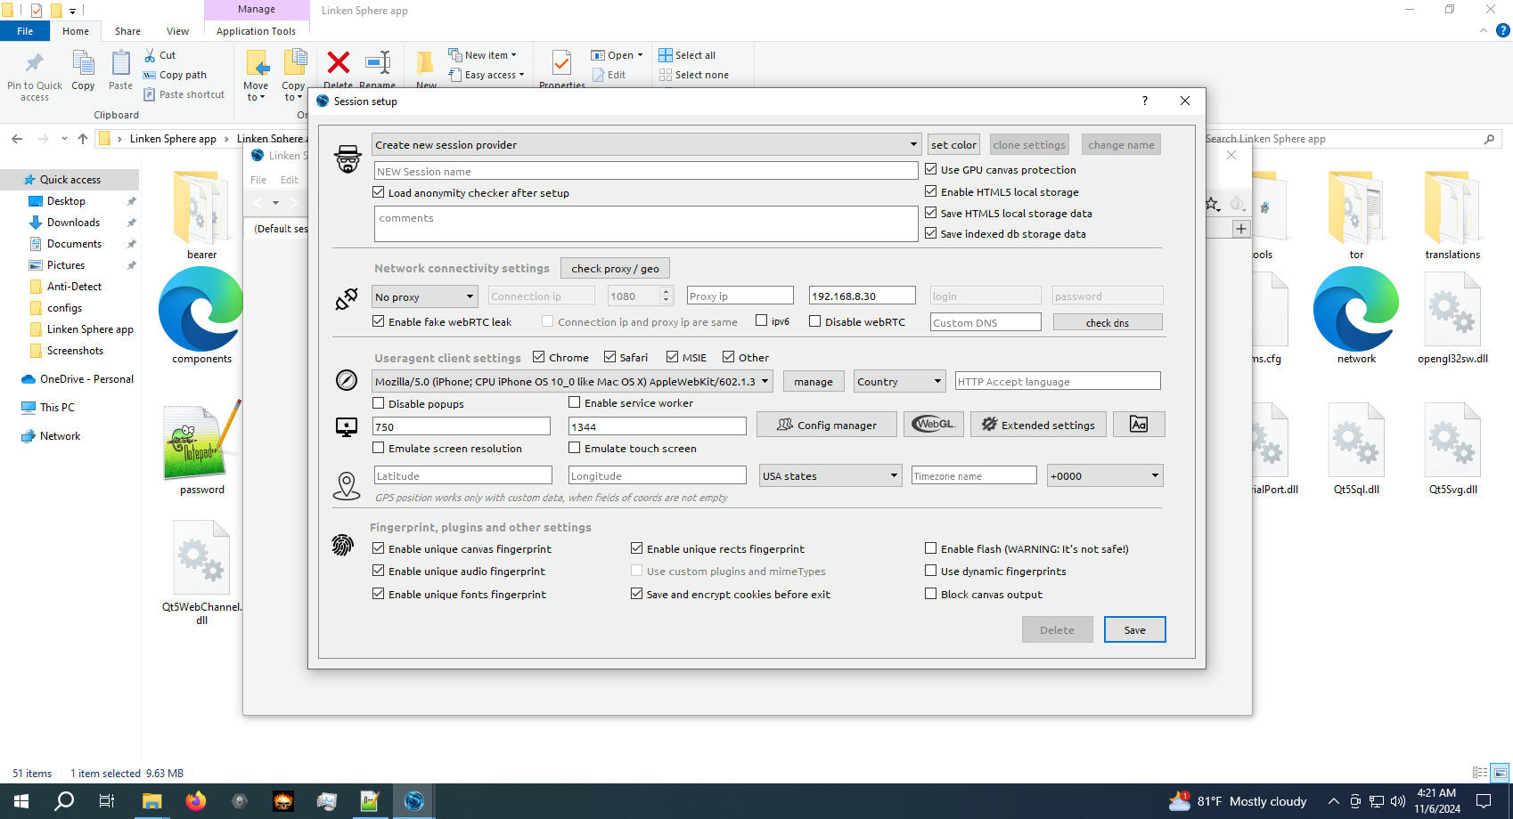Disable Enable fake webRTC leak checkbox
The height and width of the screenshot is (819, 1513).
(379, 321)
